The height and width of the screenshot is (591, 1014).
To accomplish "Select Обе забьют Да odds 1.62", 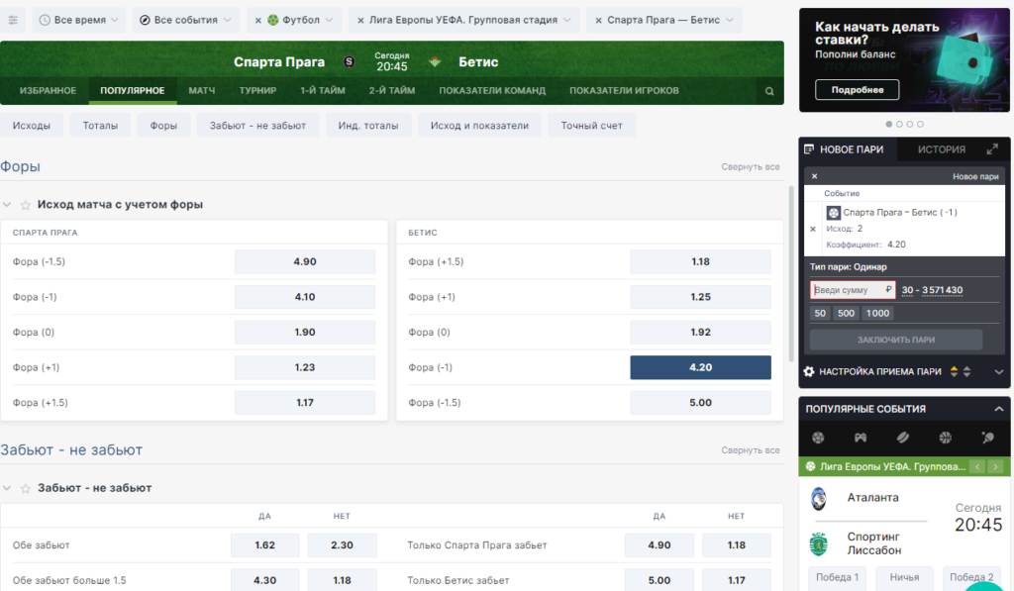I will [264, 545].
